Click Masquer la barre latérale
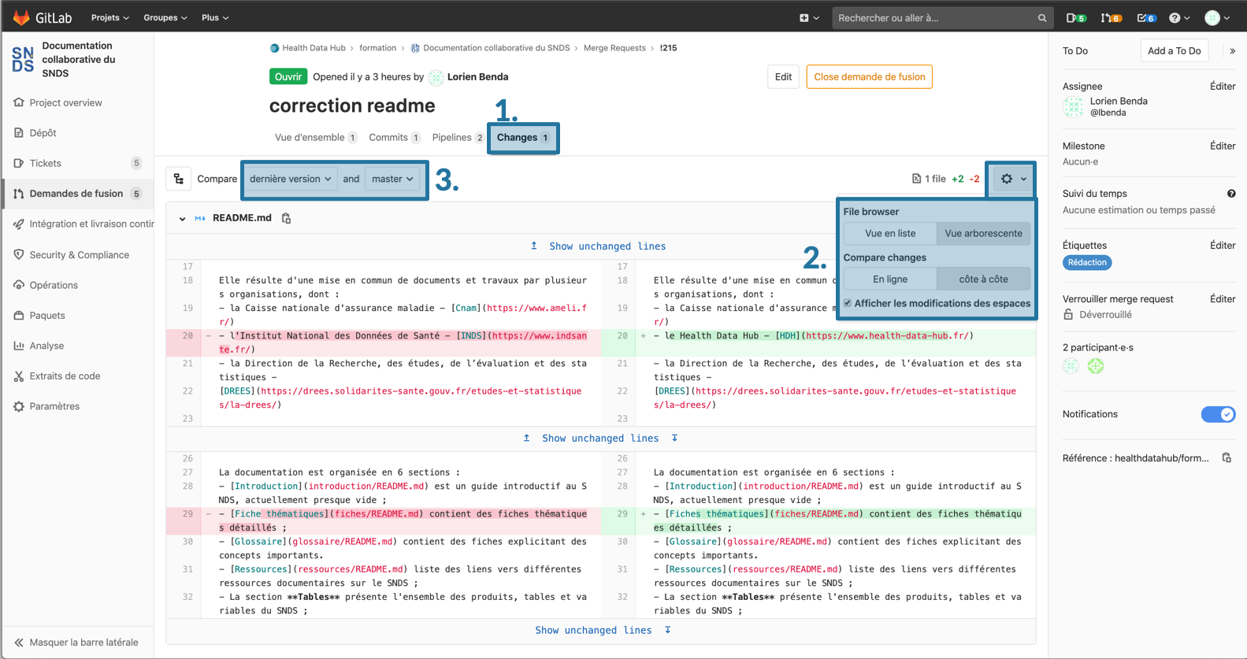Image resolution: width=1247 pixels, height=659 pixels. pyautogui.click(x=76, y=642)
